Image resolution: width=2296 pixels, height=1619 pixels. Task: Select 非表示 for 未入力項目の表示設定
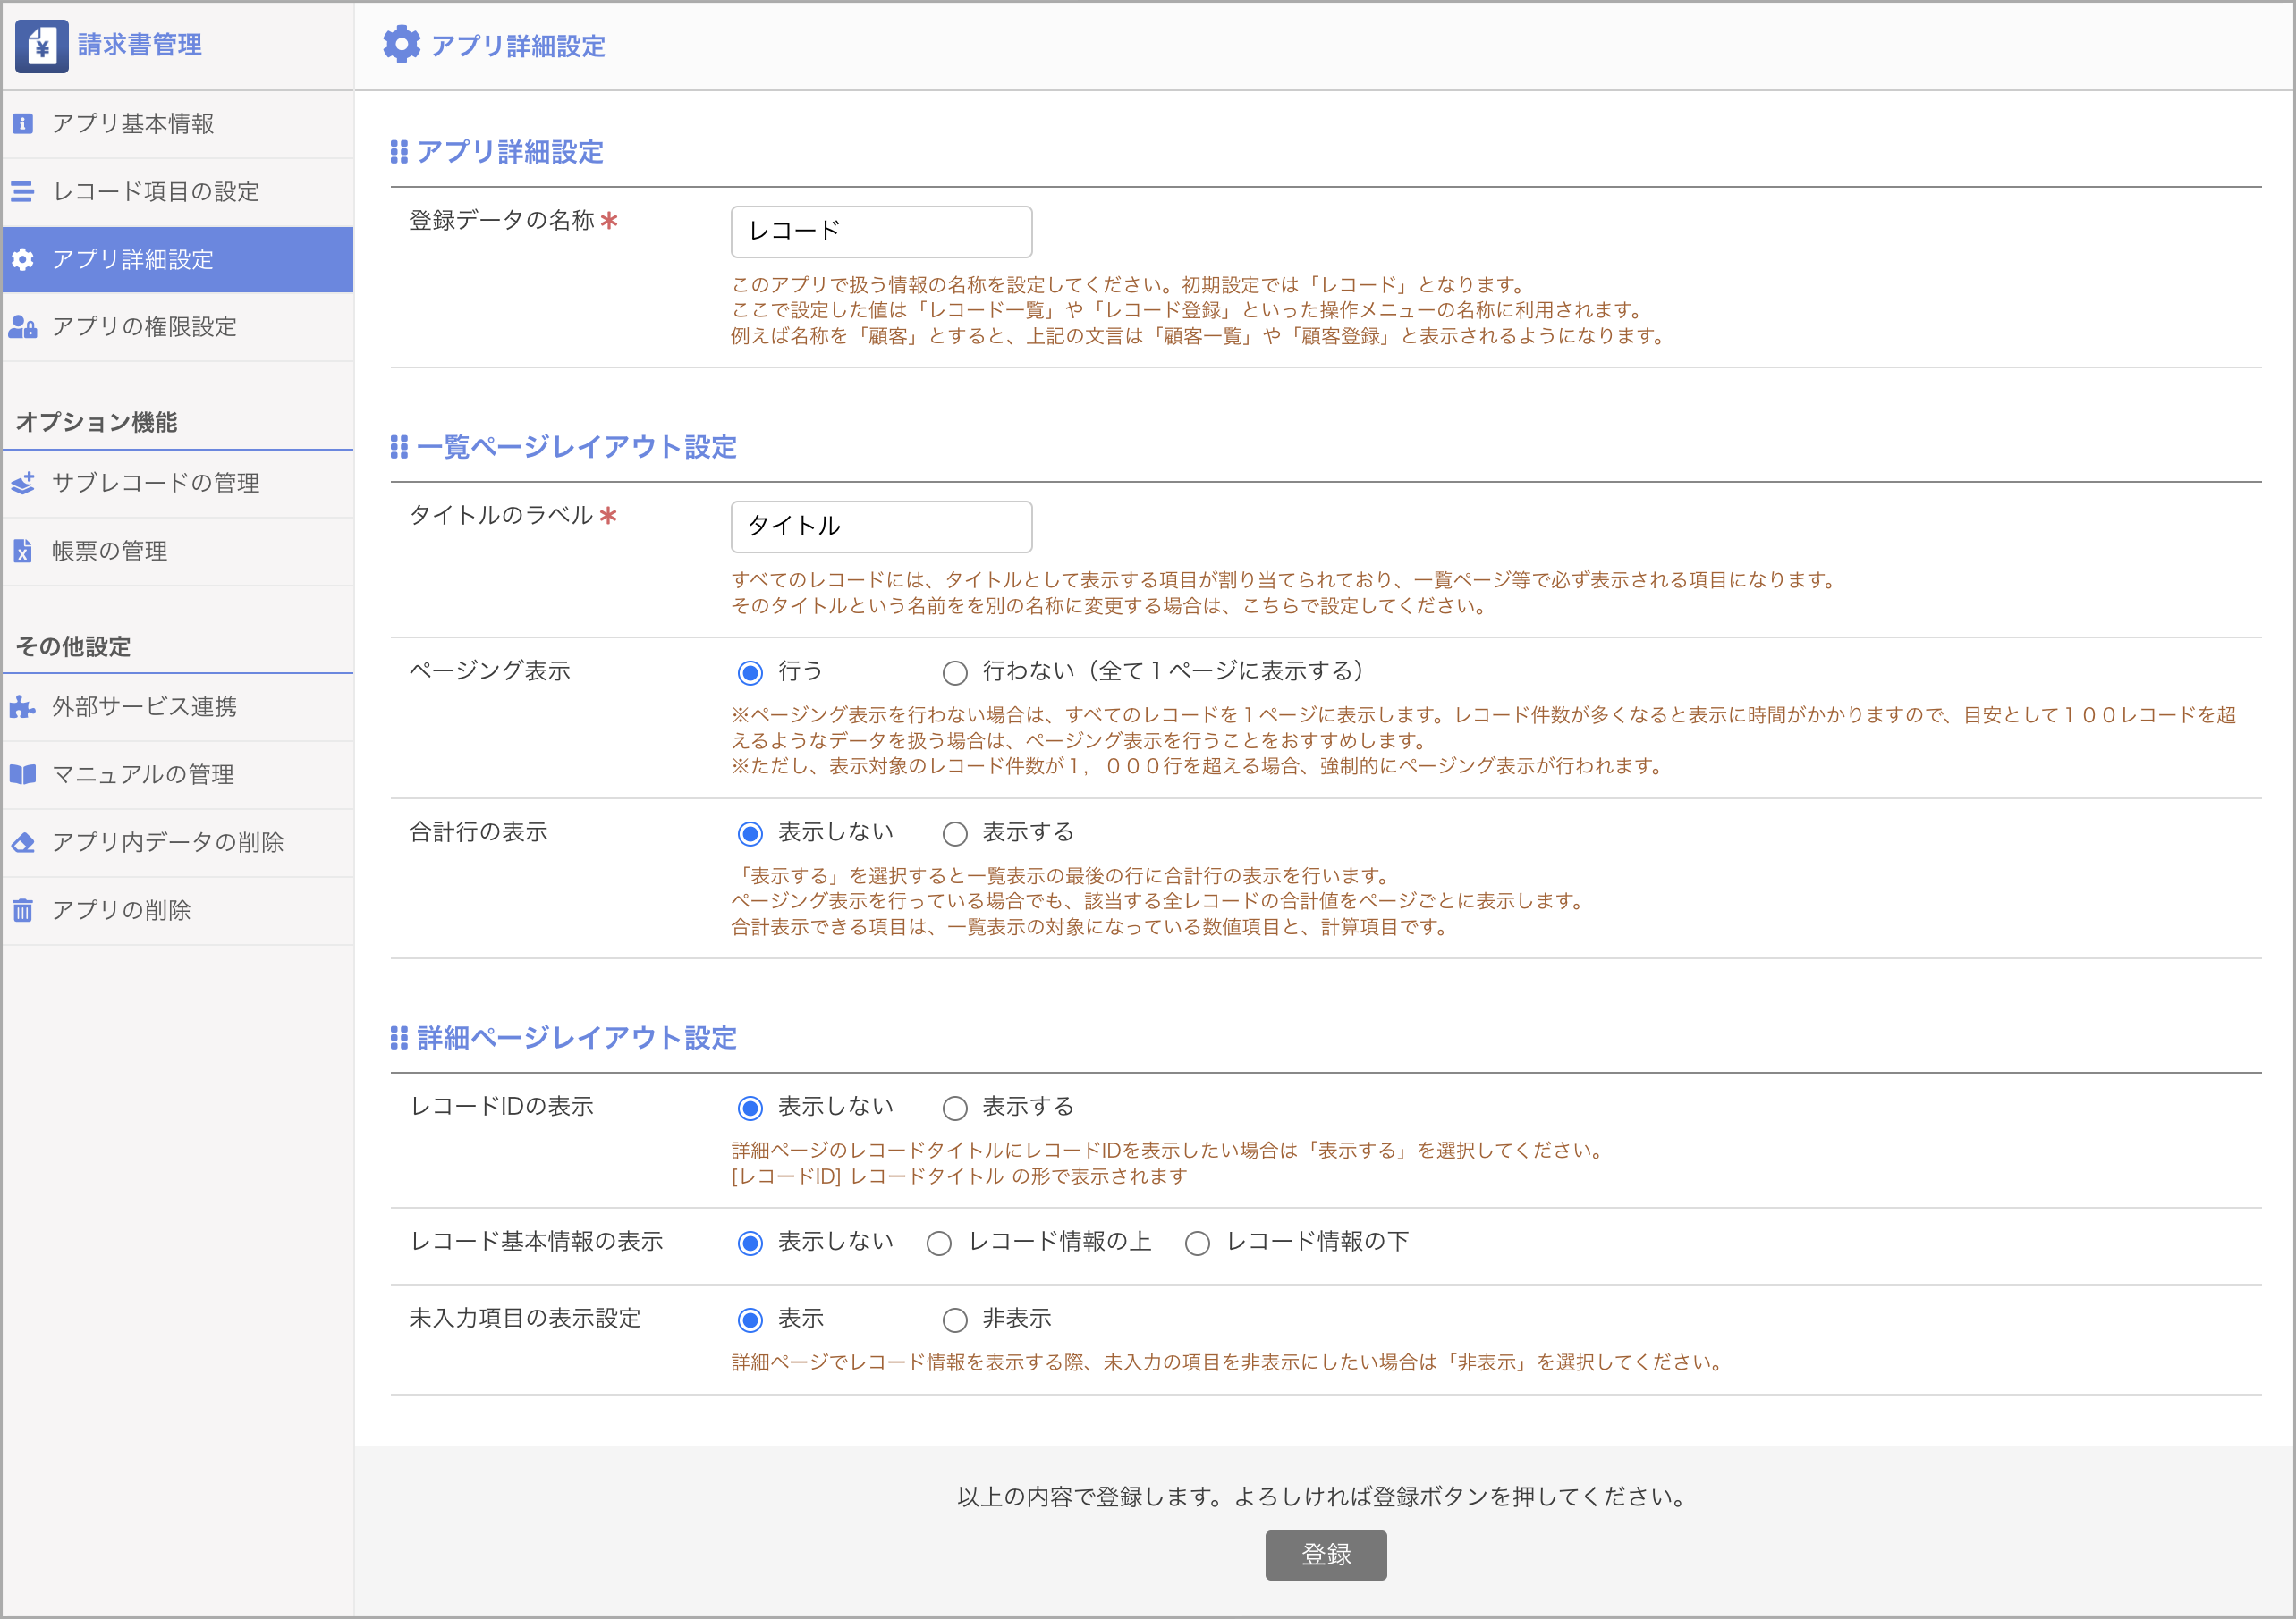pyautogui.click(x=955, y=1320)
